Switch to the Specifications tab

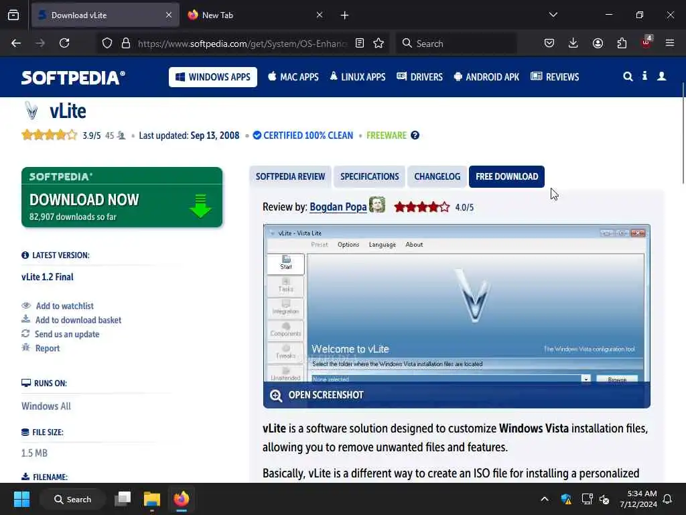(369, 176)
